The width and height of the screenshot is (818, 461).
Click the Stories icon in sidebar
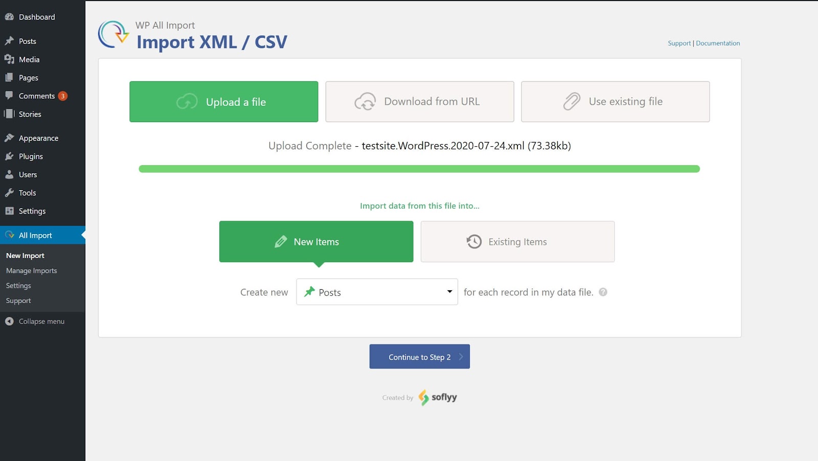9,114
